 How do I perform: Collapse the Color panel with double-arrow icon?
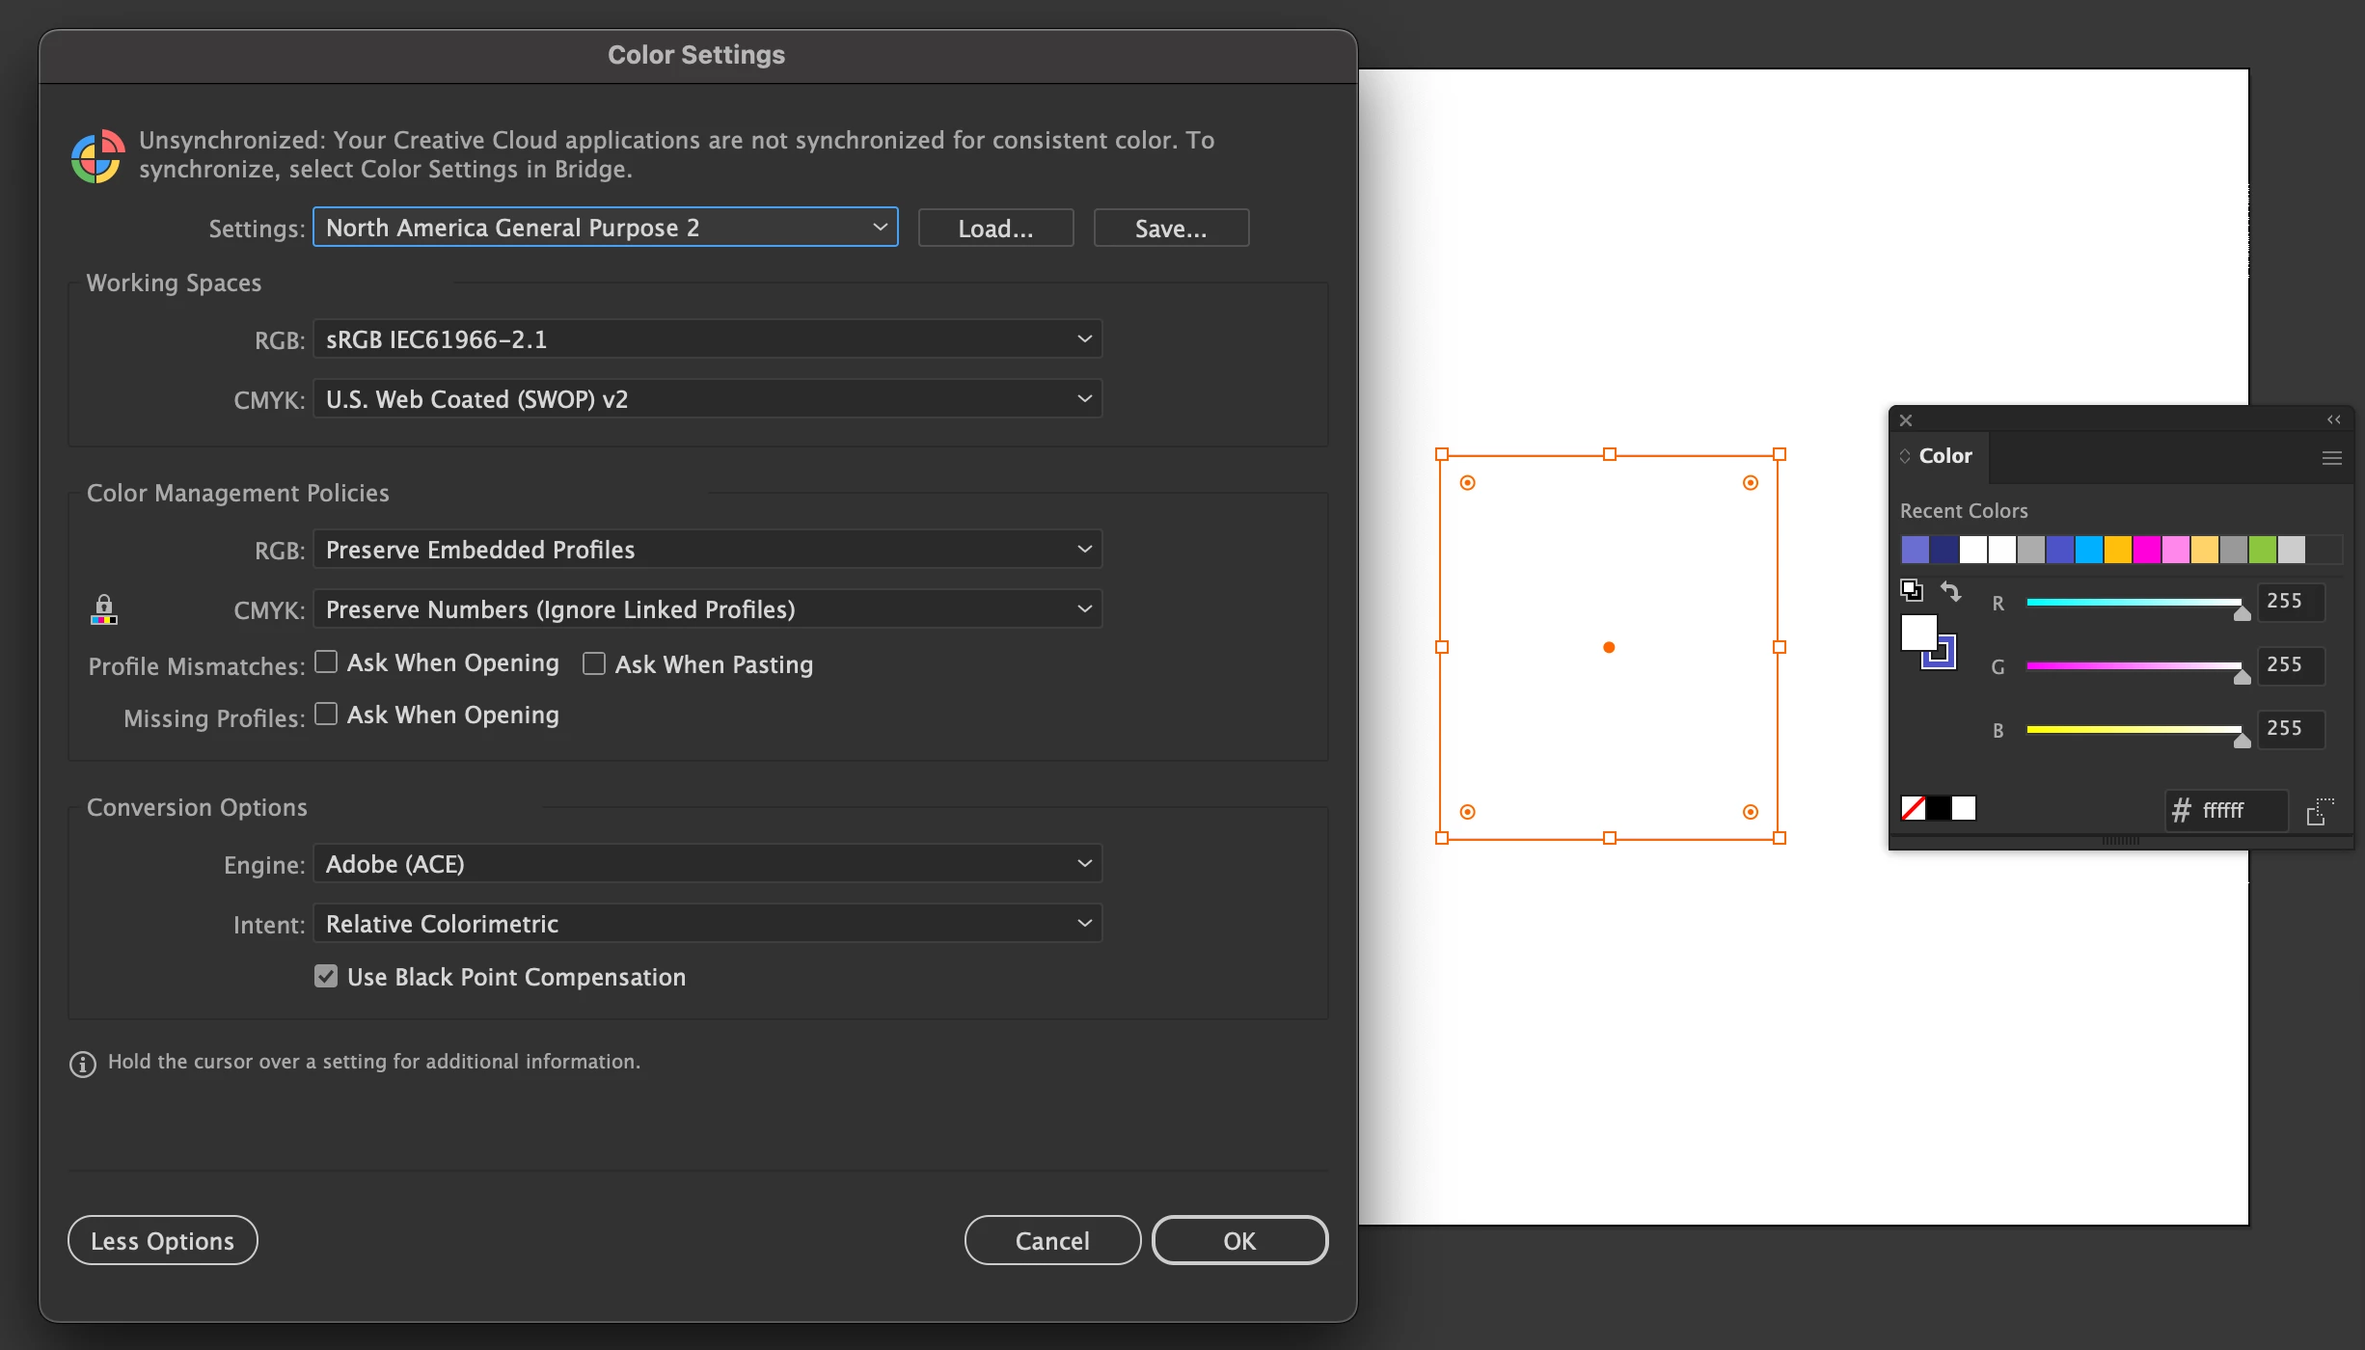pyautogui.click(x=2333, y=419)
